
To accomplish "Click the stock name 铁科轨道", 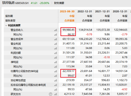I will point(8,3).
